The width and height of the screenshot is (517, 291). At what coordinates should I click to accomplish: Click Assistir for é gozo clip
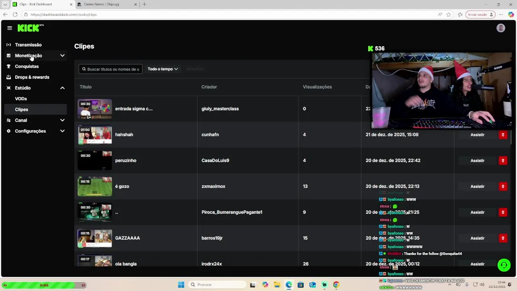(477, 186)
